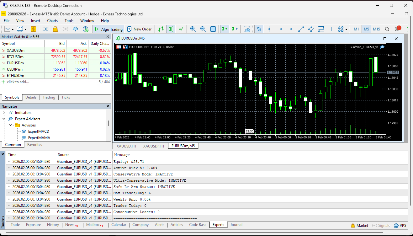413x236 pixels.
Task: Zoom out on the chart
Action: point(203,29)
